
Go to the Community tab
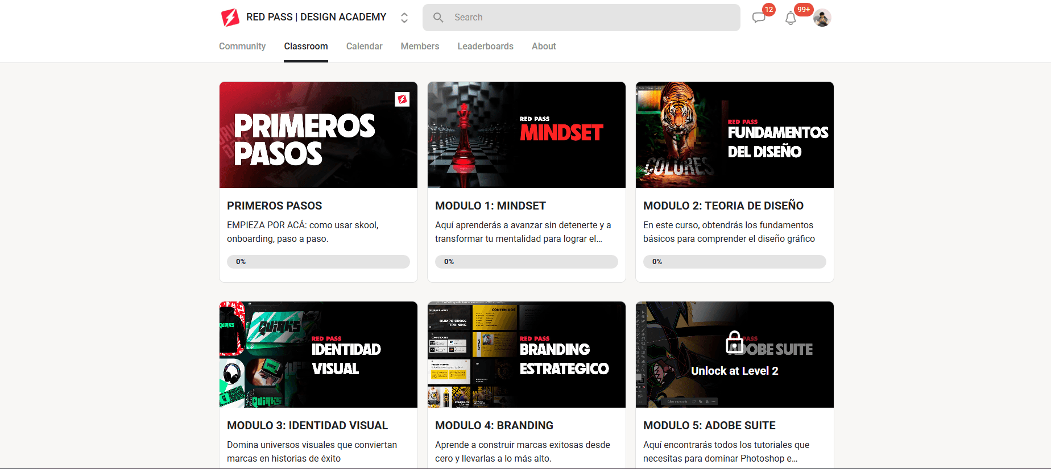[x=242, y=46]
